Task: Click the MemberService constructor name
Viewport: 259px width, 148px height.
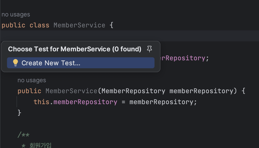Action: pos(71,91)
